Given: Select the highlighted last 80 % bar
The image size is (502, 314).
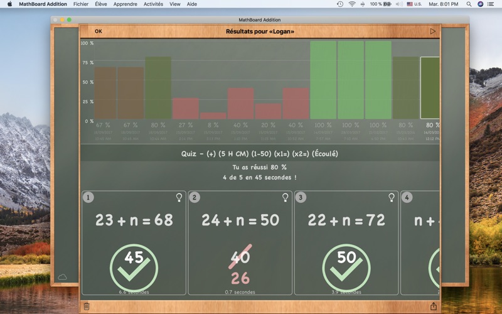Looking at the screenshot, I should 430,88.
